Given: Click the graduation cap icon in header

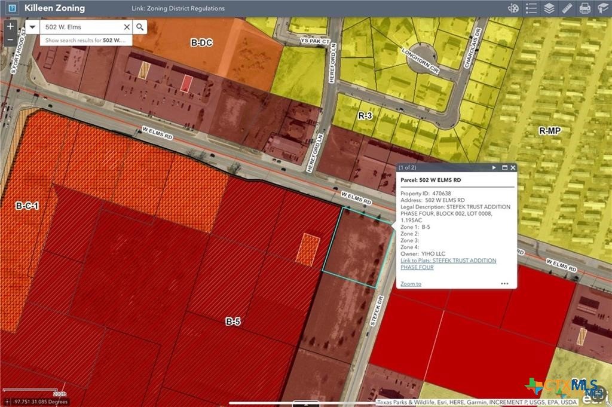Looking at the screenshot, I should 602,8.
